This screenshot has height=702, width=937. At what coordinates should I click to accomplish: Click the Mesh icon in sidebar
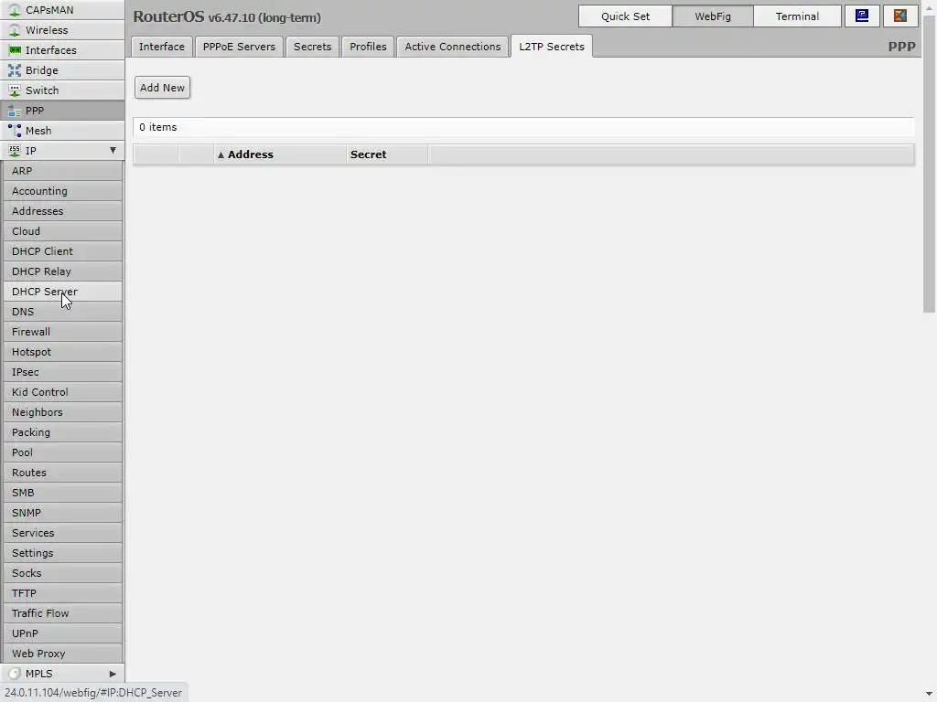click(15, 131)
